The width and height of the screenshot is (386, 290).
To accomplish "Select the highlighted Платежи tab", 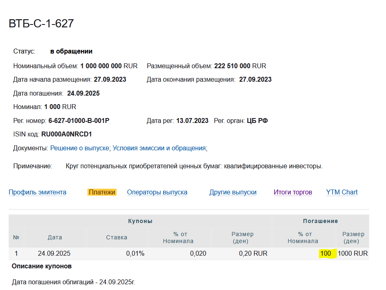I will coord(102,192).
